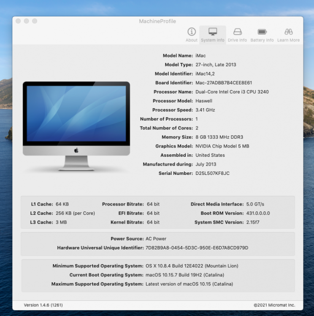Select model type 27-inch, Late 2013
Image resolution: width=314 pixels, height=316 pixels.
point(216,65)
